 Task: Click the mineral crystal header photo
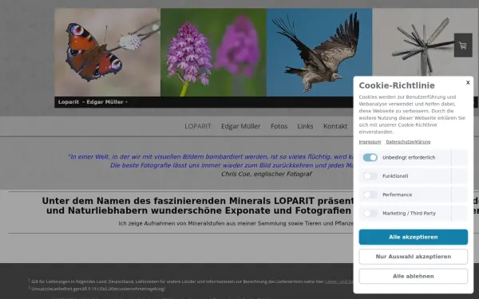pos(425,42)
